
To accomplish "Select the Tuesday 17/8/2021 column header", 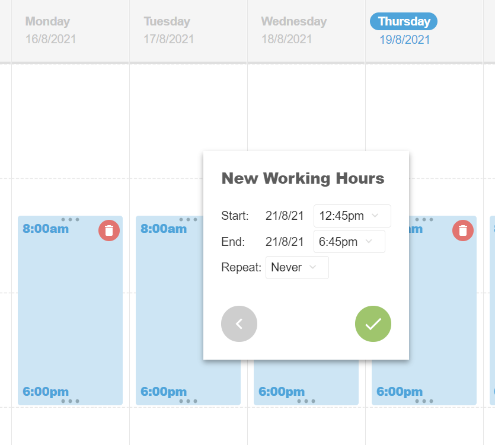I will (x=168, y=30).
